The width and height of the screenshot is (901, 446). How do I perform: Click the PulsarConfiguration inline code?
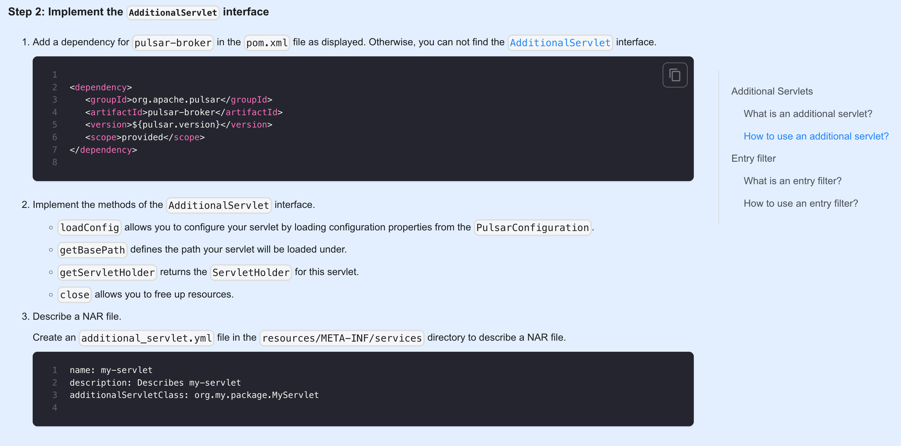pyautogui.click(x=532, y=228)
